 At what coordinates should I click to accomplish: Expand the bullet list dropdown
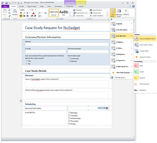coord(42,13)
